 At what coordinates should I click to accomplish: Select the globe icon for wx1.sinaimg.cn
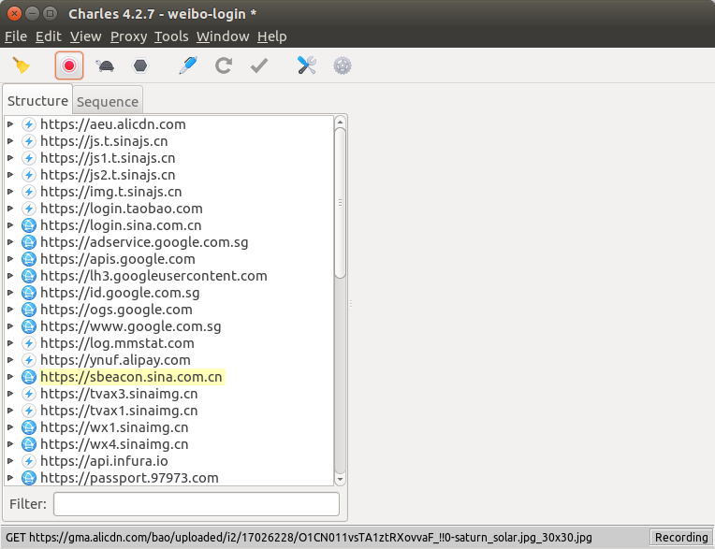pyautogui.click(x=29, y=427)
